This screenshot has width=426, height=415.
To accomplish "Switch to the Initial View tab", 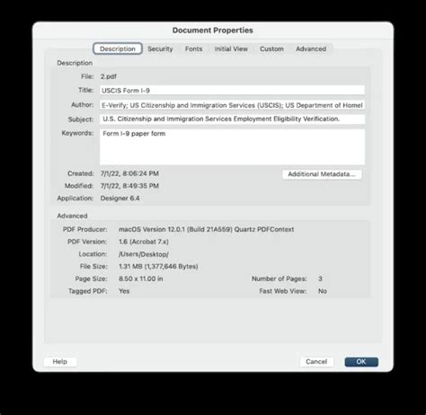I will point(231,49).
